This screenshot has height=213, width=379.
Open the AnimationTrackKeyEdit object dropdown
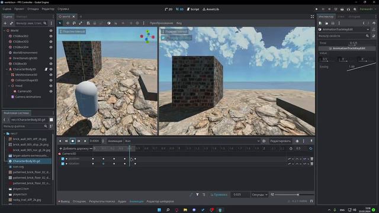[344, 30]
